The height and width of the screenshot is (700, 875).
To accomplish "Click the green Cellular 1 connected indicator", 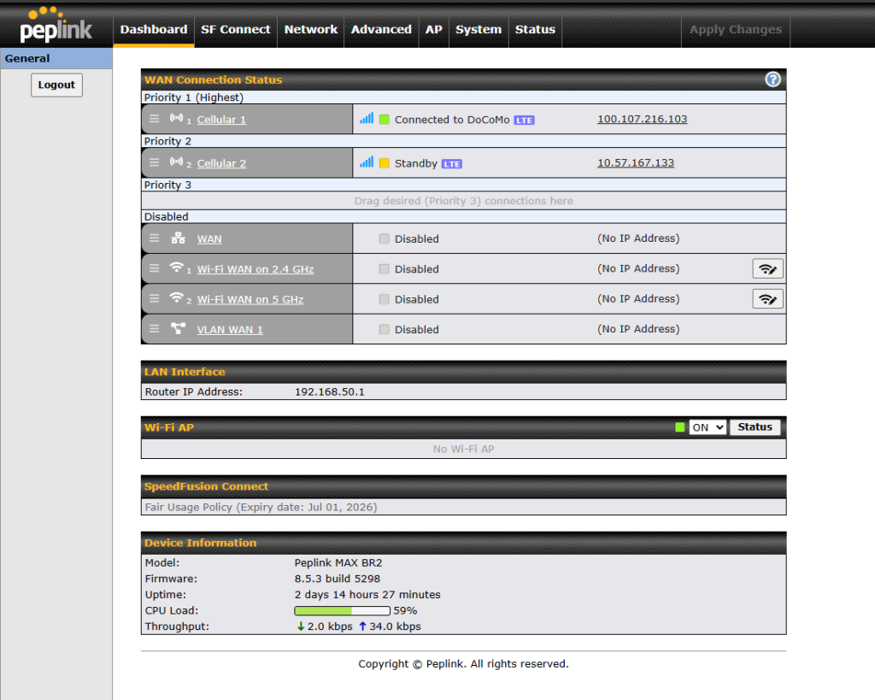I will 385,120.
